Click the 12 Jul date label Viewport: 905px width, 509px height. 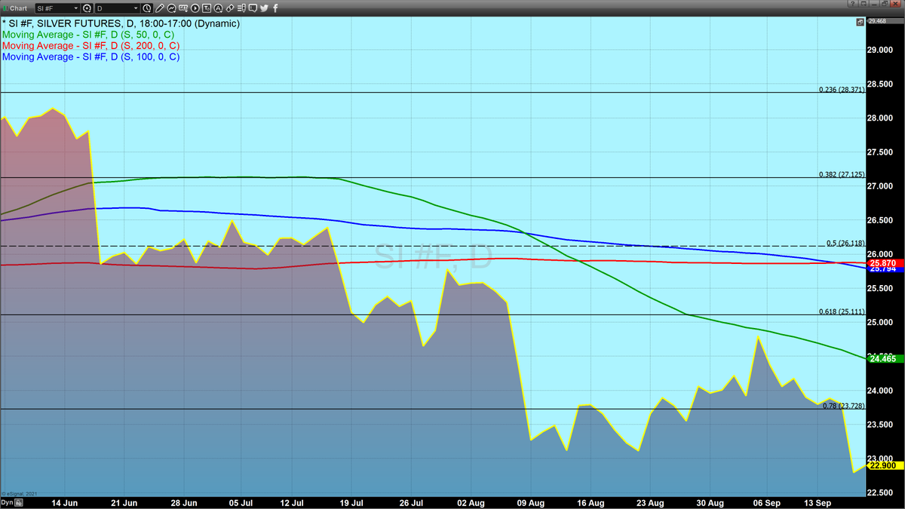tap(292, 502)
